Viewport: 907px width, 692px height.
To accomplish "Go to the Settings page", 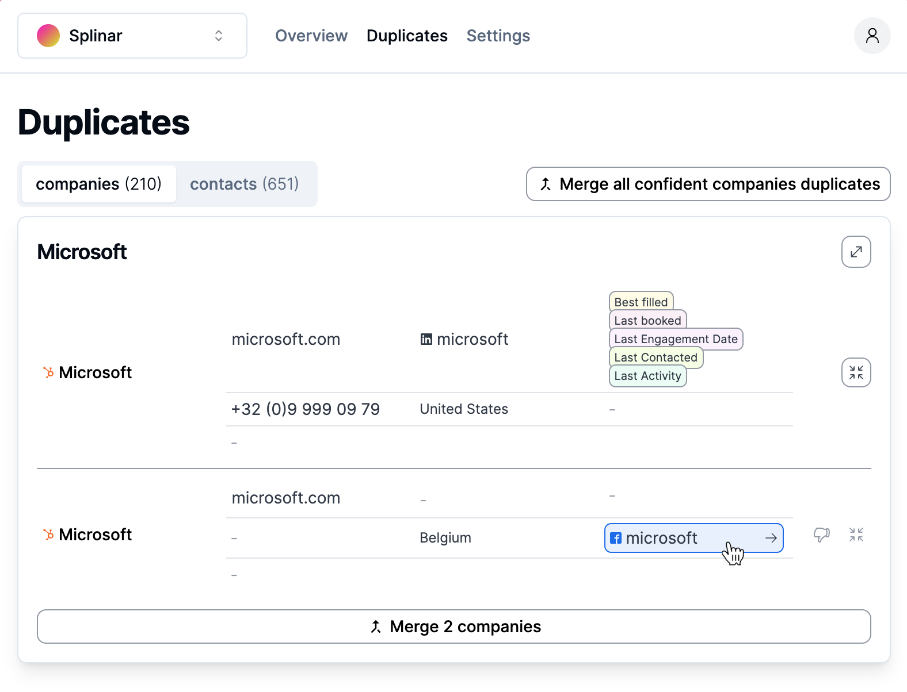I will pyautogui.click(x=498, y=36).
